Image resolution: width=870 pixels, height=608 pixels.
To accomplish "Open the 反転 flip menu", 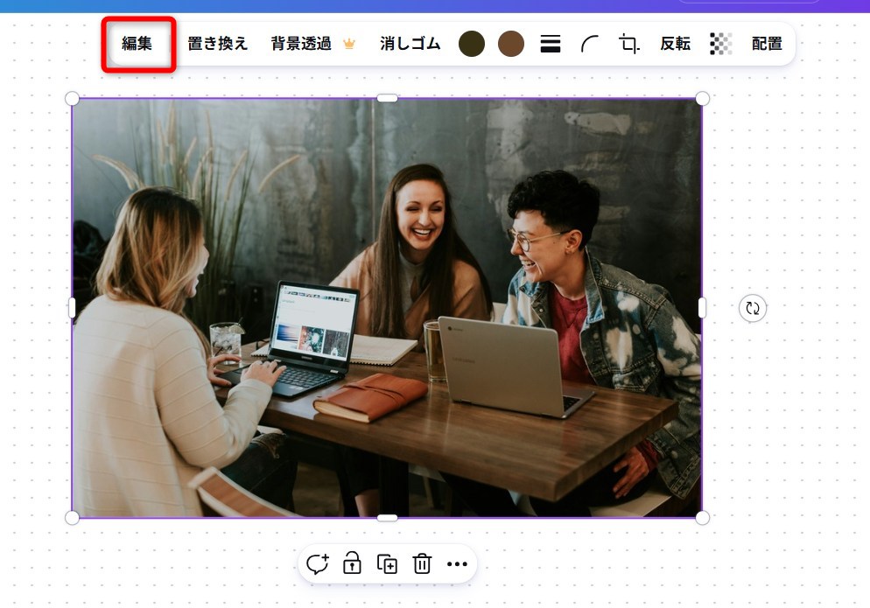I will [x=675, y=43].
